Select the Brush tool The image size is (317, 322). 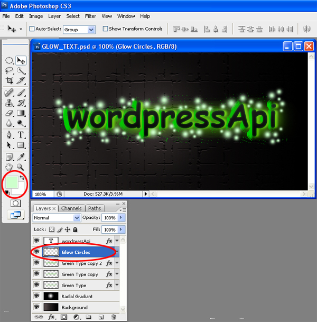pos(21,93)
